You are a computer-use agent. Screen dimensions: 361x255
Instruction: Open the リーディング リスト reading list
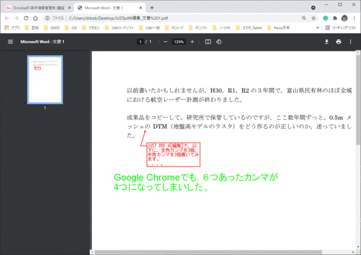pos(341,28)
